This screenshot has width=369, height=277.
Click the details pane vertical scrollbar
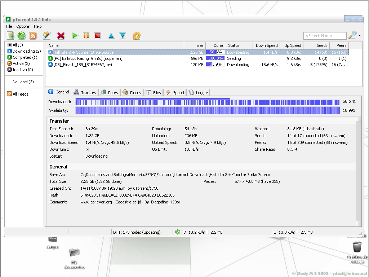358,171
